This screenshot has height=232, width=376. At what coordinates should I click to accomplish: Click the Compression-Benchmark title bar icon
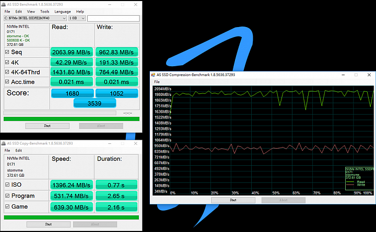(153, 75)
